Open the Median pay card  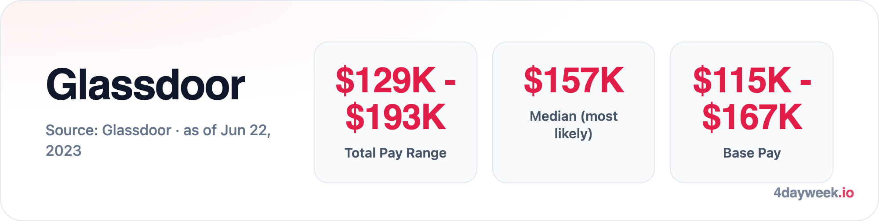(x=574, y=112)
